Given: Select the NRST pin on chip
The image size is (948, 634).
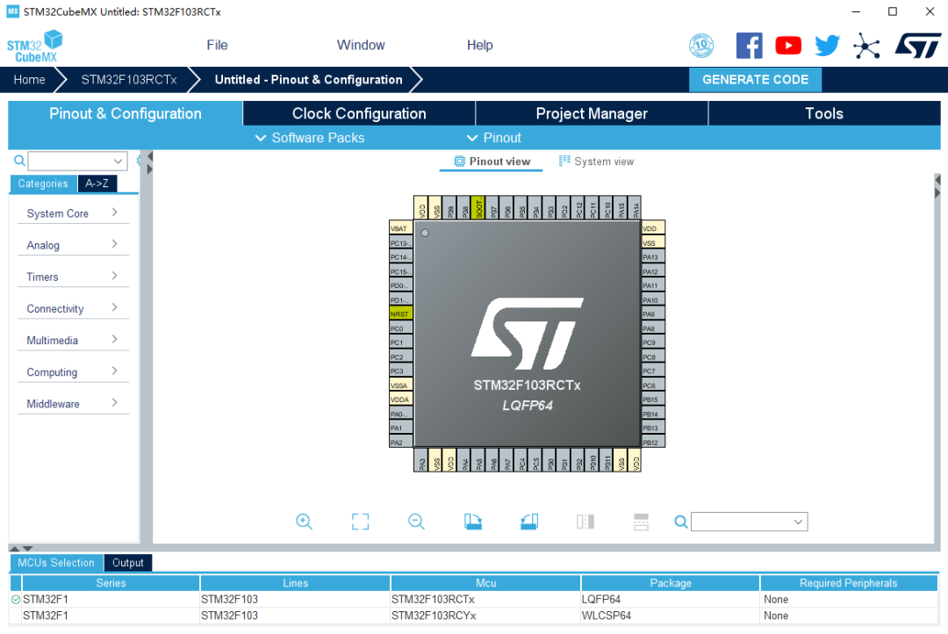Looking at the screenshot, I should pos(401,314).
